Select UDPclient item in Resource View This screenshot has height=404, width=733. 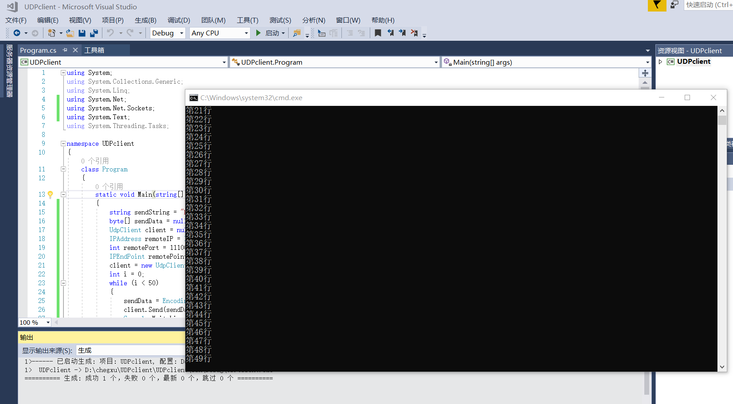tap(694, 62)
